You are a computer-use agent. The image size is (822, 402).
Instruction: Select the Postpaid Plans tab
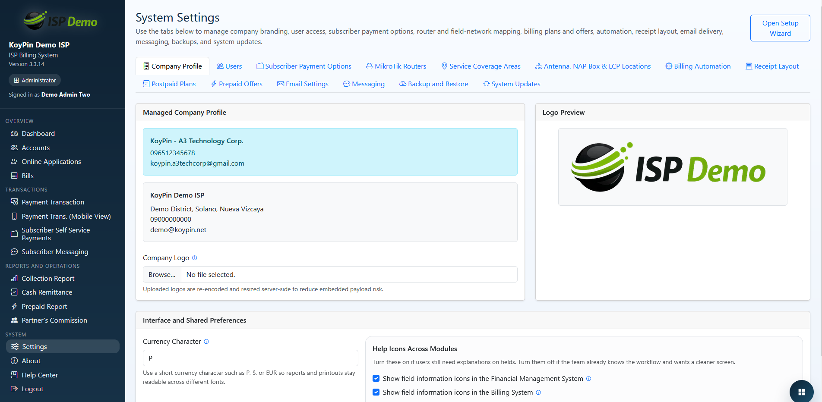tap(169, 84)
